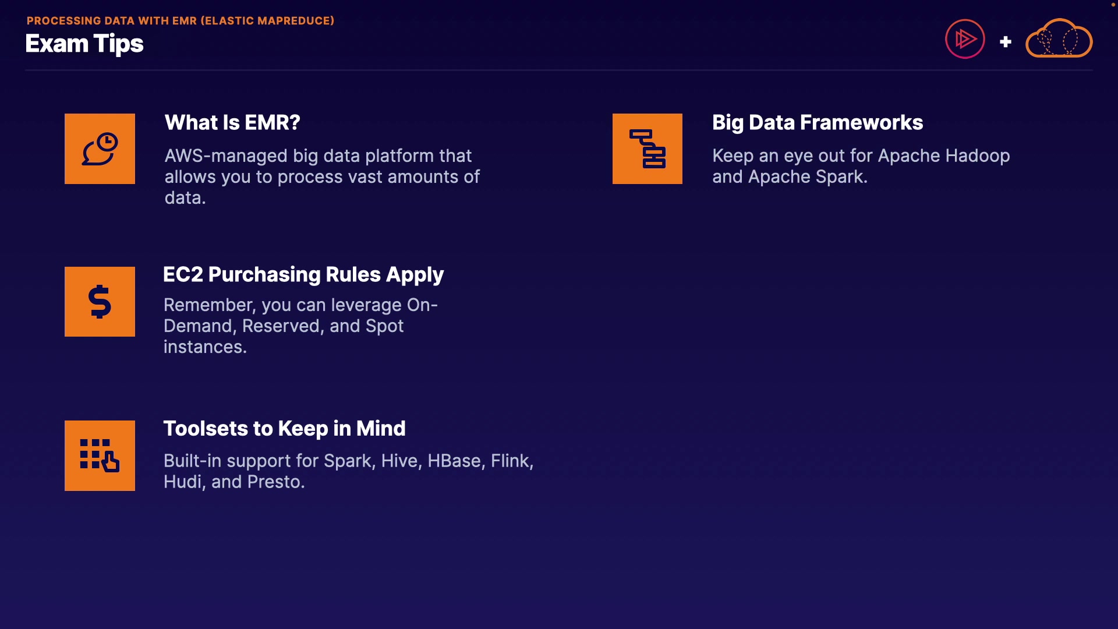This screenshot has width=1118, height=629.
Task: Click the orange cloud guru logo
Action: tap(1058, 39)
